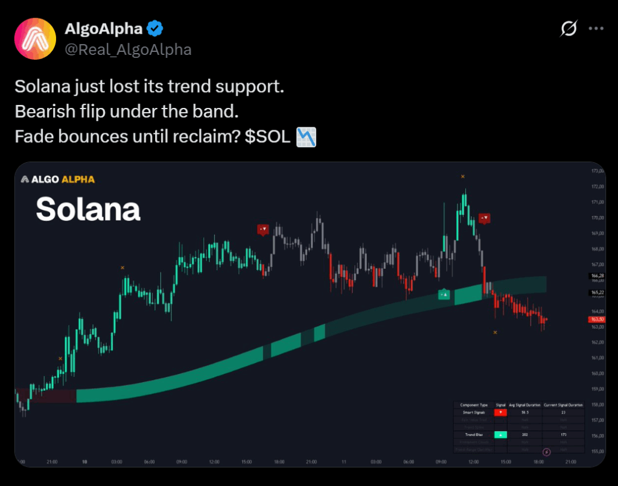The height and width of the screenshot is (486, 618).
Task: Click the AlgoAlpha profile avatar
Action: (36, 39)
